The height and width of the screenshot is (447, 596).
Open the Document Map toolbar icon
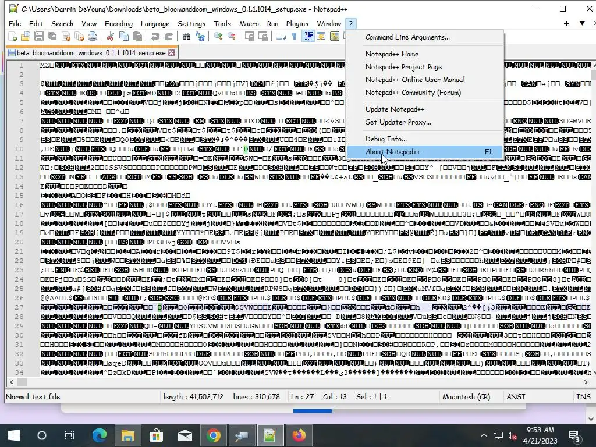[335, 37]
